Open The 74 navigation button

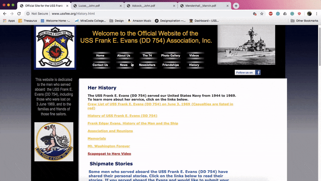coord(147,55)
